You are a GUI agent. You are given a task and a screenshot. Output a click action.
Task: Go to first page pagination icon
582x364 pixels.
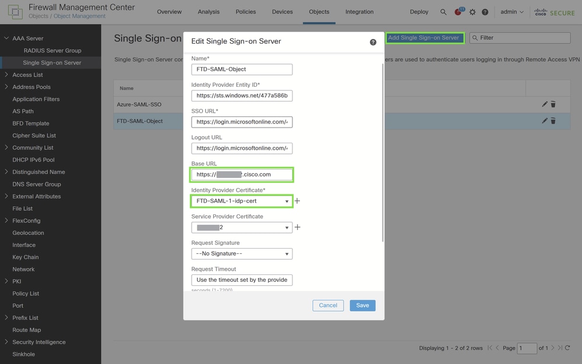coord(490,348)
